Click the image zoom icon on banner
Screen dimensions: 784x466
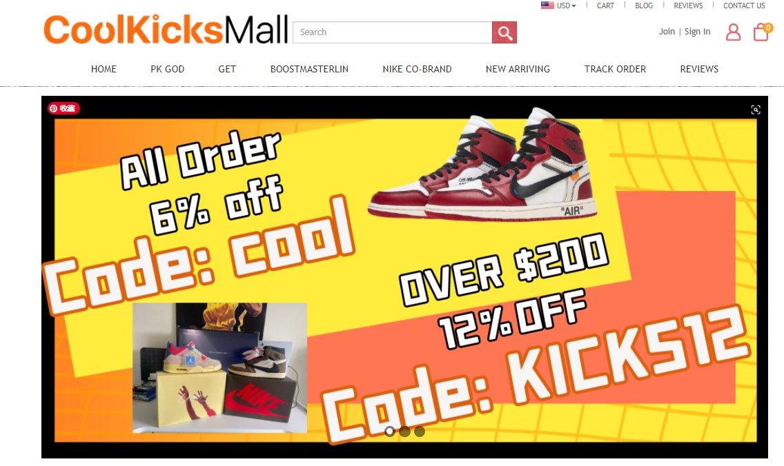756,110
